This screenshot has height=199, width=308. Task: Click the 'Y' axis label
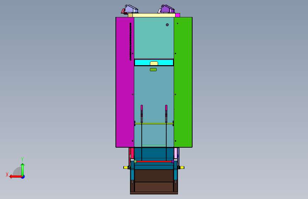(22, 159)
